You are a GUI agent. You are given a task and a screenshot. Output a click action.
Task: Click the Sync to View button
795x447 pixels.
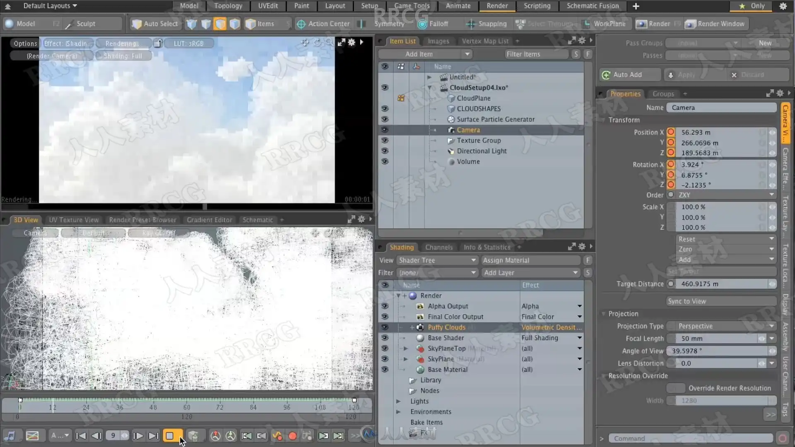click(721, 301)
